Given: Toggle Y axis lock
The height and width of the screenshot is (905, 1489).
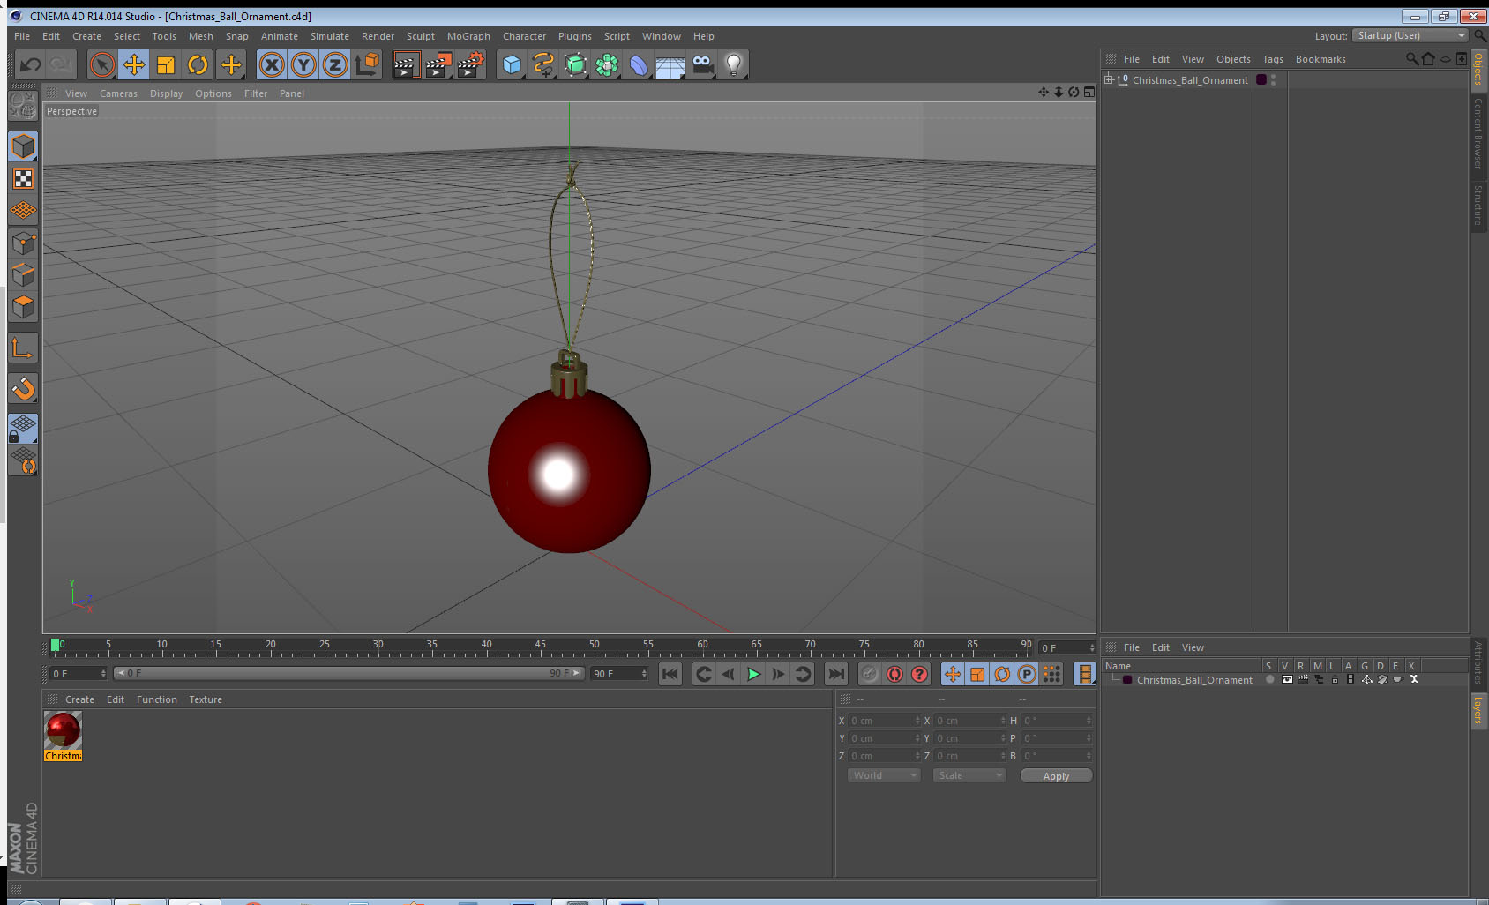Looking at the screenshot, I should (x=303, y=64).
